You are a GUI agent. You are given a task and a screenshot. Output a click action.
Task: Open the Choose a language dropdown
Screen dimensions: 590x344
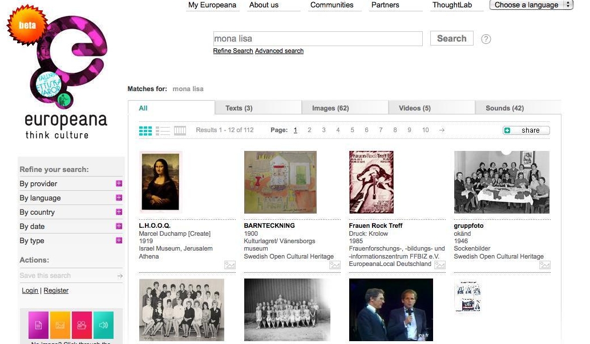531,5
